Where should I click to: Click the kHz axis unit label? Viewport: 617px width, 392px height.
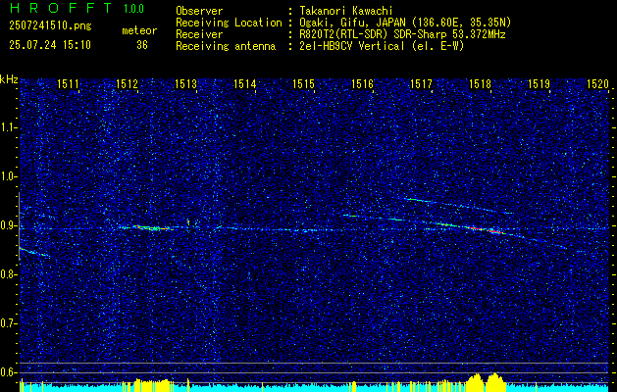point(9,79)
